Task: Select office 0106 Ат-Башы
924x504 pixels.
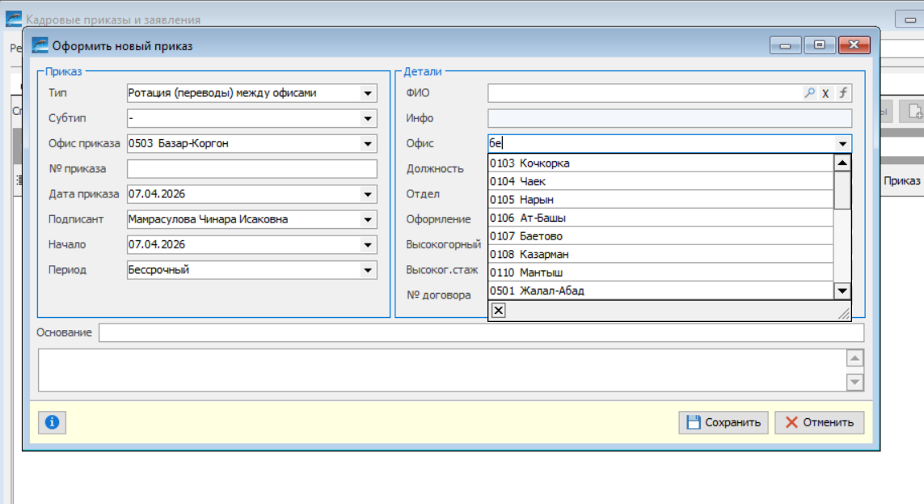Action: pyautogui.click(x=660, y=218)
